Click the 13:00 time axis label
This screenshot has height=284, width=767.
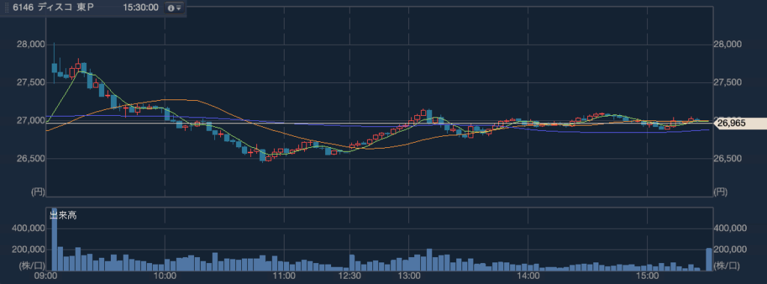[409, 277]
